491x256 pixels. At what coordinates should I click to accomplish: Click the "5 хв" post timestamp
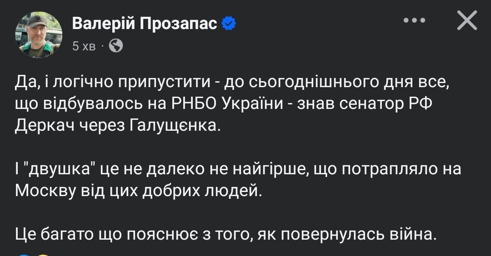coord(84,46)
